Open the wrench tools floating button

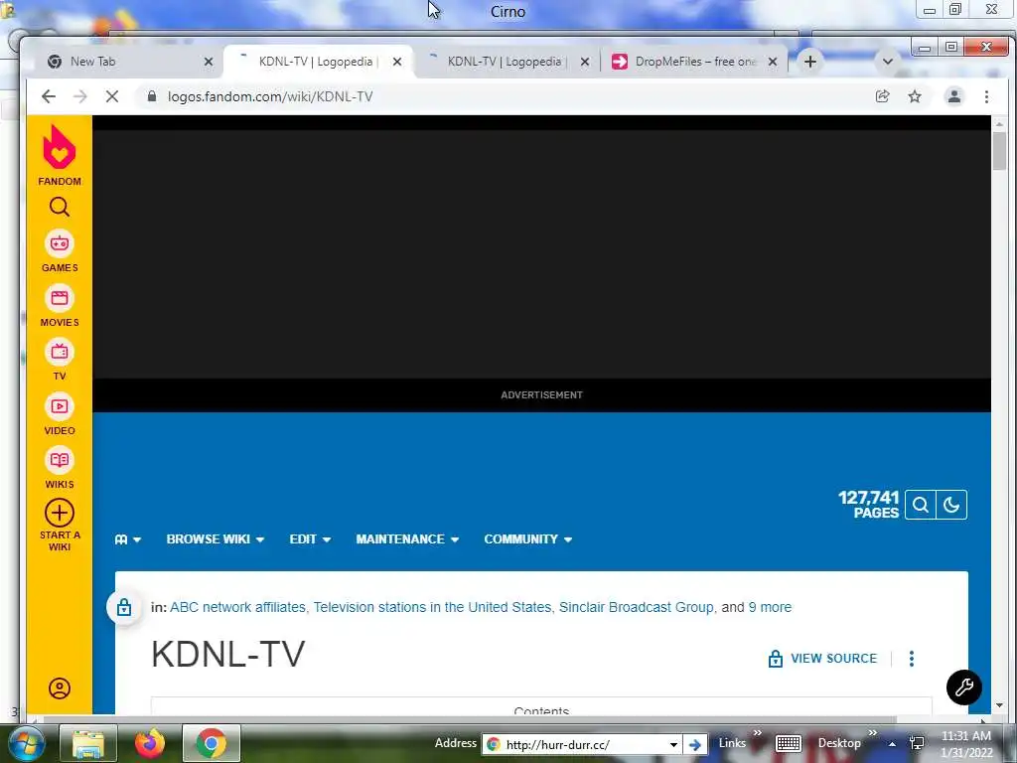[963, 687]
